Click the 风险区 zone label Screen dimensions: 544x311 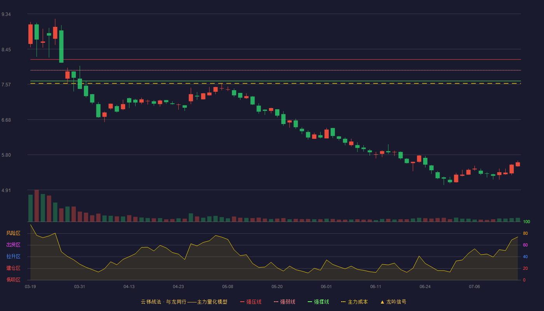pyautogui.click(x=13, y=233)
